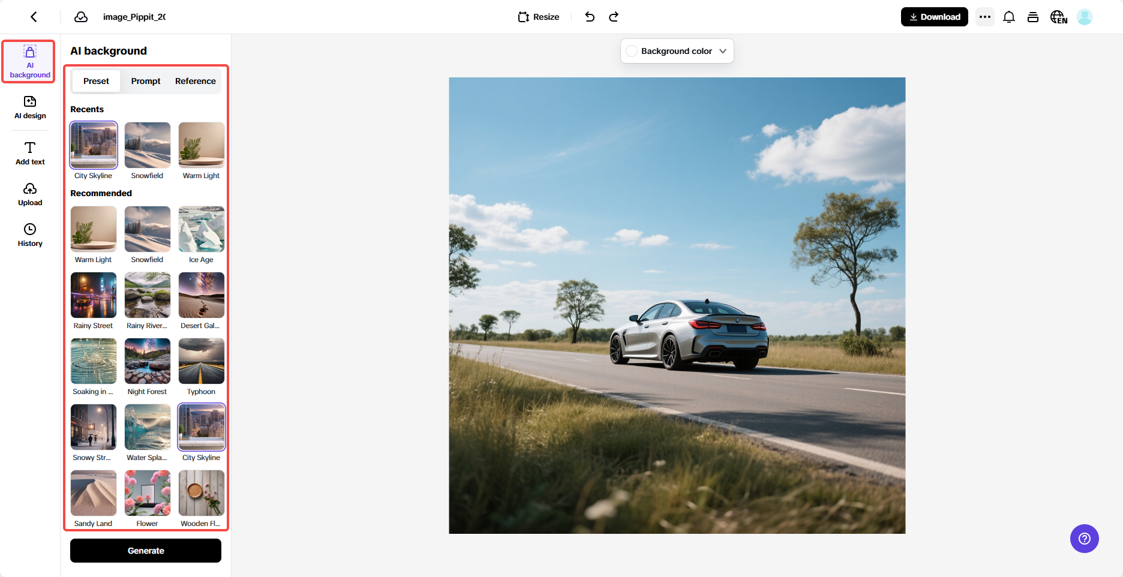The height and width of the screenshot is (577, 1123).
Task: Choose the Wooden Fl... background preset
Action: coord(202,493)
